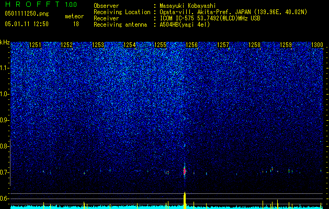Click the meteor label
Viewport: 329px width, 209px height.
click(74, 16)
